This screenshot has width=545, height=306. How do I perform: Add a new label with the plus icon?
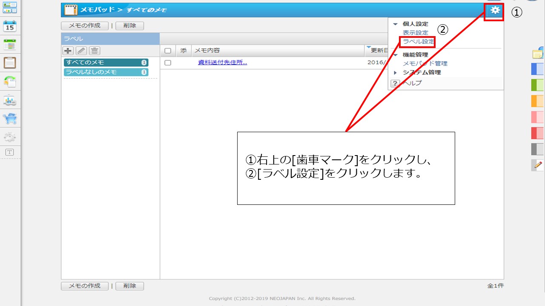point(68,51)
